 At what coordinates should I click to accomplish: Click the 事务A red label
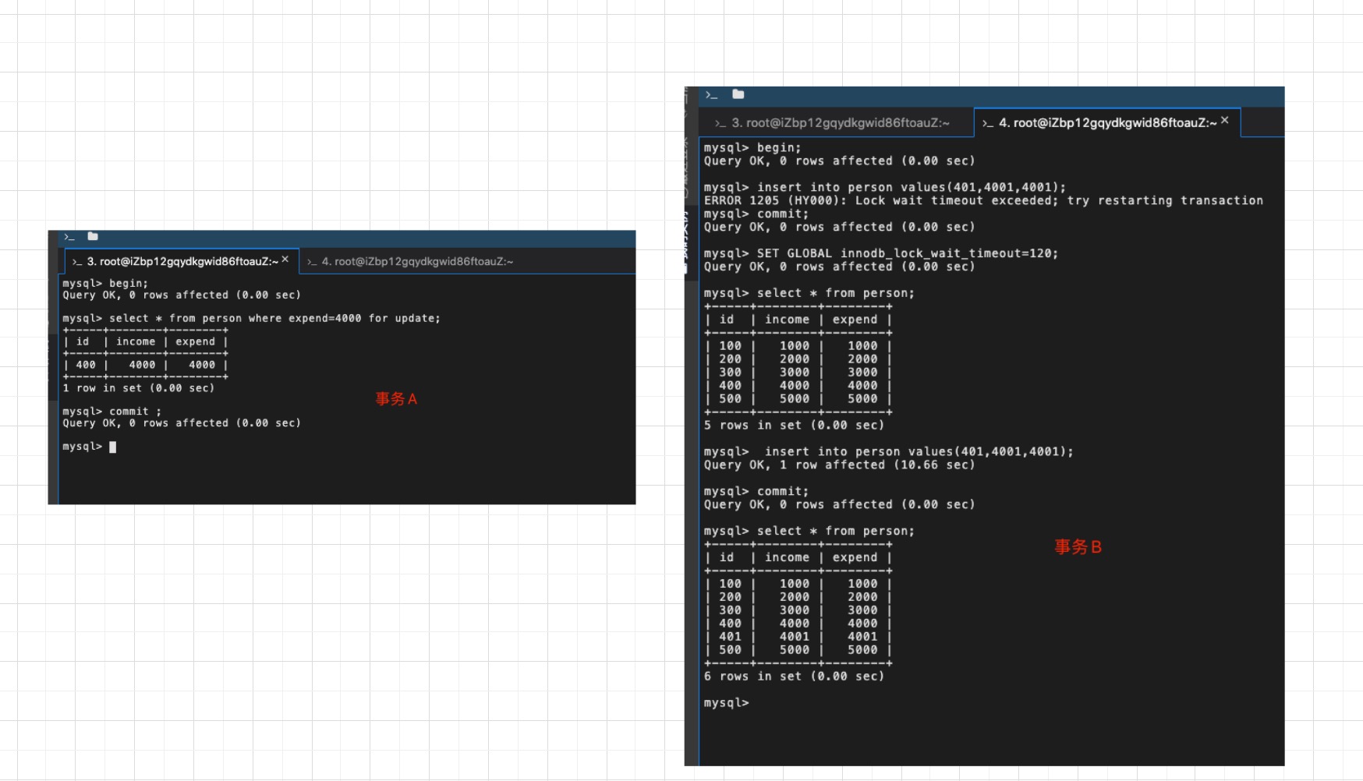[x=396, y=399]
